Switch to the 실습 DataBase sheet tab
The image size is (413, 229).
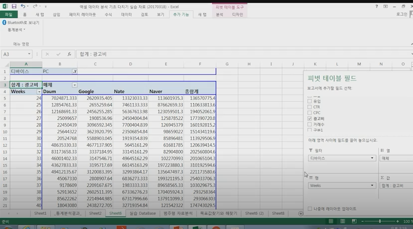[x=143, y=213]
